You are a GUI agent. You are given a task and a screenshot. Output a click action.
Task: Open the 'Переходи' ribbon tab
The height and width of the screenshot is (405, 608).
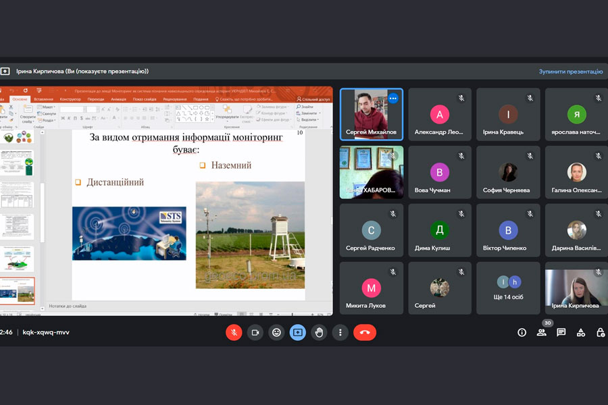click(x=96, y=99)
